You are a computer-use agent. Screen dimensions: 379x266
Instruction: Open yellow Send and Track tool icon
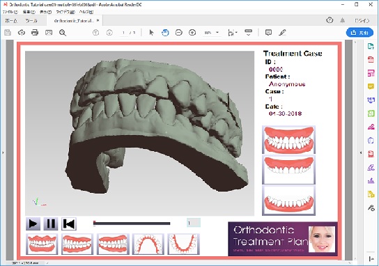(x=371, y=194)
